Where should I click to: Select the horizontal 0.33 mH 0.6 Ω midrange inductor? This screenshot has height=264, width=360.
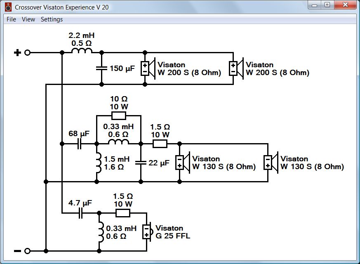[x=118, y=142]
